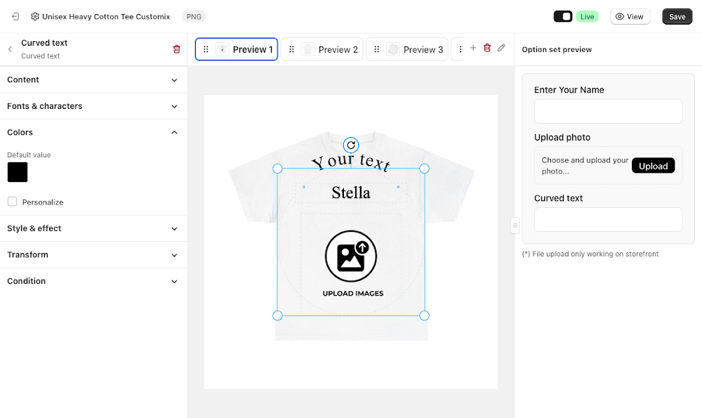The height and width of the screenshot is (418, 702).
Task: Click the exit editor icon at top left
Action: click(15, 17)
